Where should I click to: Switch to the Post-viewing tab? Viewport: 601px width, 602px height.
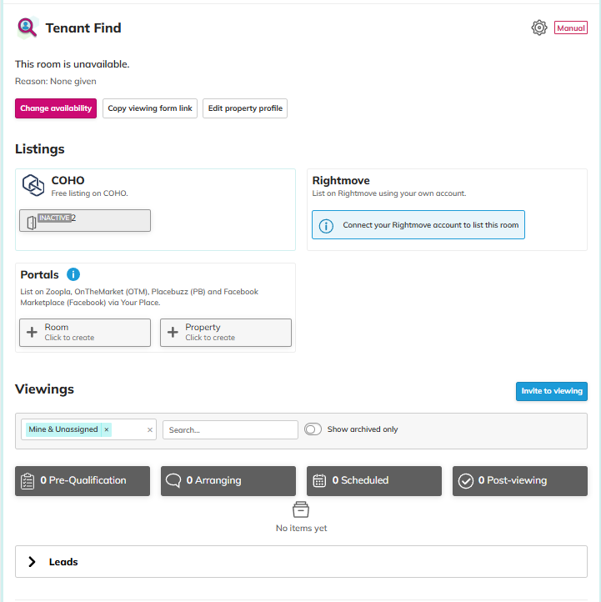click(x=520, y=480)
